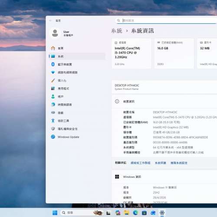Click the info icon beside 裝置資訊 (device specifications)
This screenshot has width=217, height=217.
(x=117, y=102)
